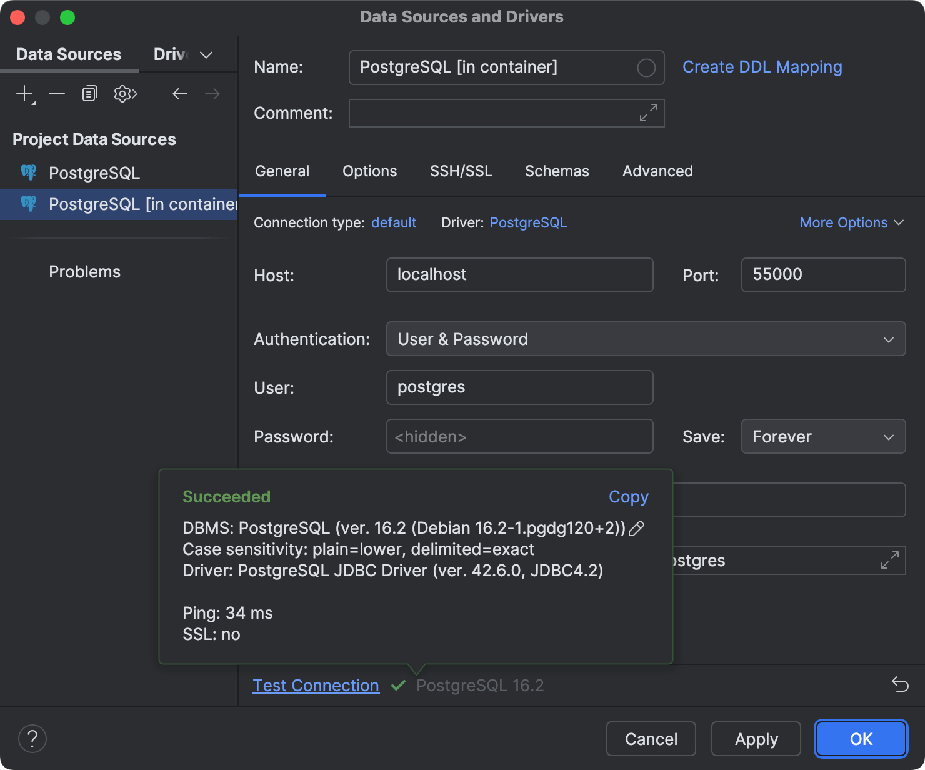Expand the hidden tabs chevron next to Drivers
Viewport: 925px width, 770px height.
(206, 55)
